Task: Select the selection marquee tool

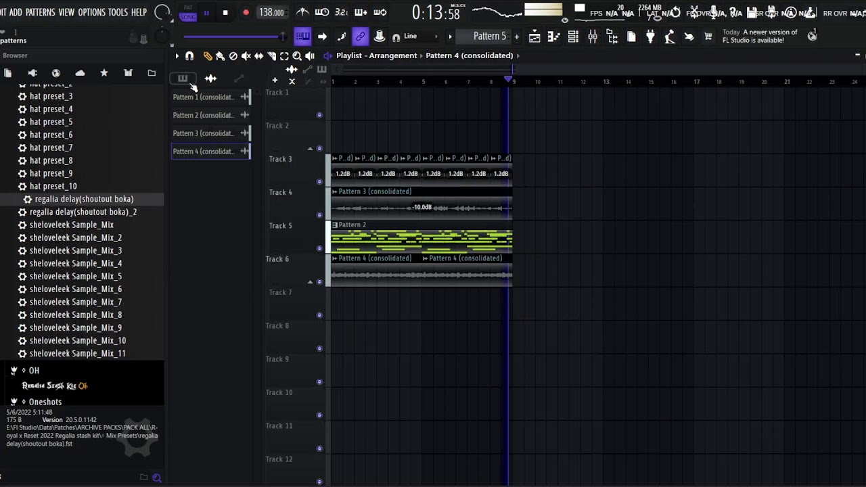Action: pos(284,56)
